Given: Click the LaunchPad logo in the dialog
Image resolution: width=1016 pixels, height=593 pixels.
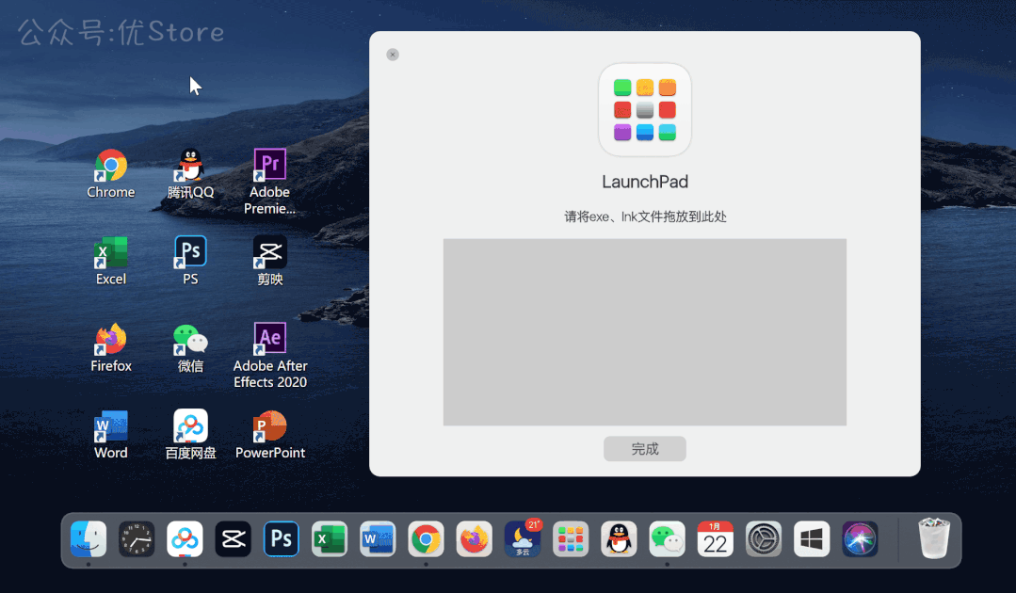Looking at the screenshot, I should point(645,109).
